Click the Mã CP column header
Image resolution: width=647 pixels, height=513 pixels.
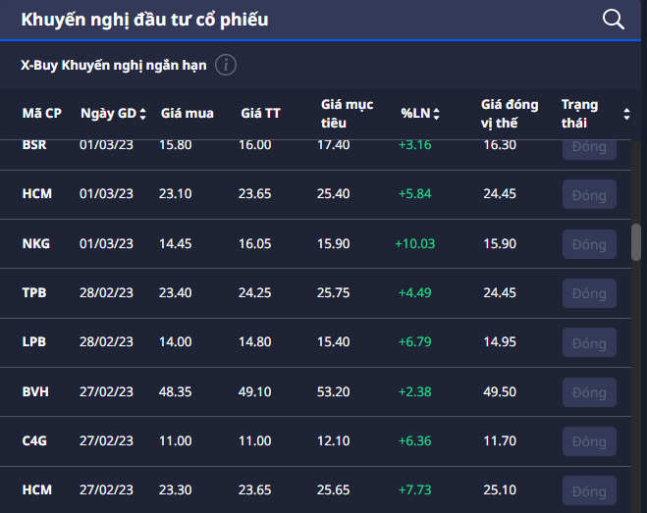click(x=41, y=114)
